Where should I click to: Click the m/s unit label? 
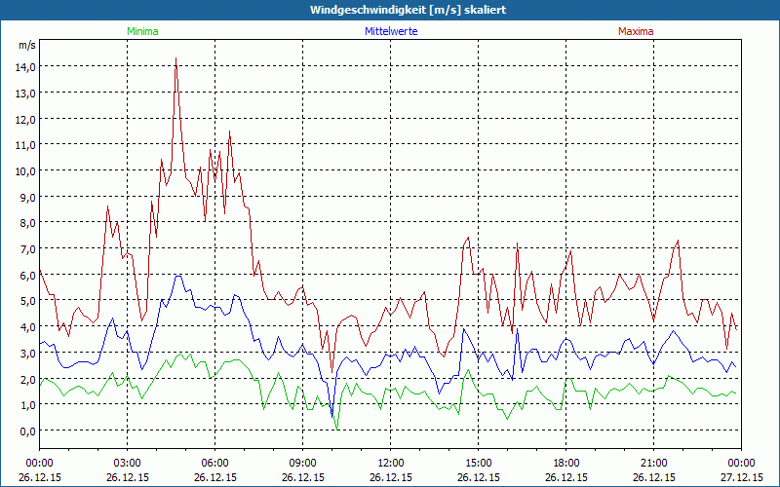point(26,45)
